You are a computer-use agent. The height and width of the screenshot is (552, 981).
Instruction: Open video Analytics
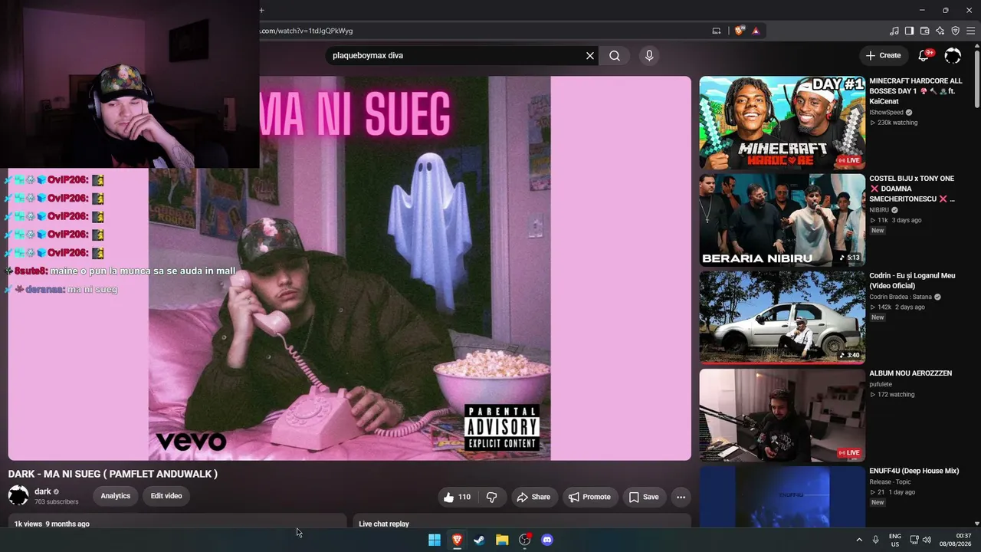tap(116, 496)
